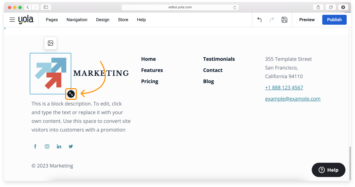
Task: Open the Facebook social icon
Action: (x=35, y=146)
